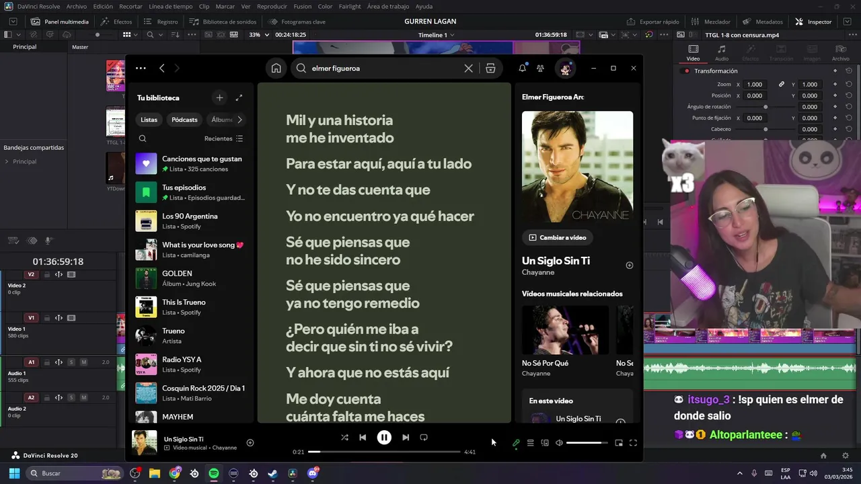Screen dimensions: 861x484
Task: Toggle repeat in Spotify player
Action: 424,437
